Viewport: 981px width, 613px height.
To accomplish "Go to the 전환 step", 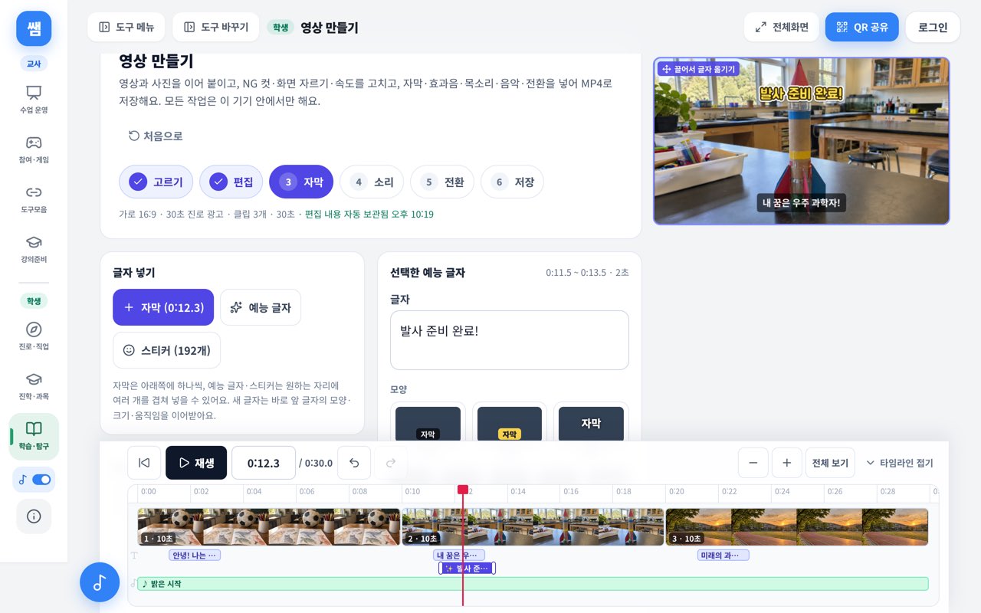I will (x=442, y=182).
